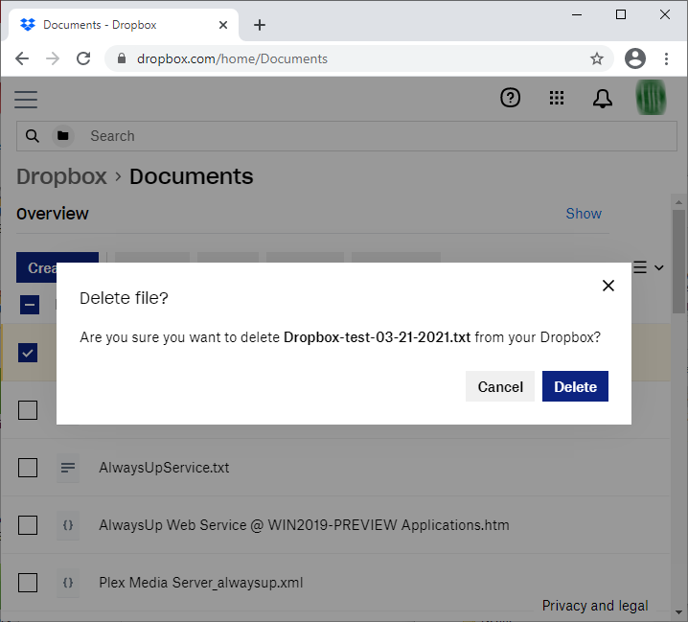
Task: Open AlwaysUpService.txt file name
Action: point(164,468)
